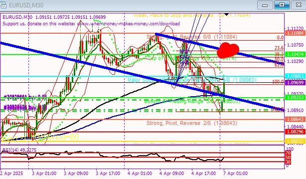
Task: Click the 1.09699 current price label
Action: (x=295, y=83)
